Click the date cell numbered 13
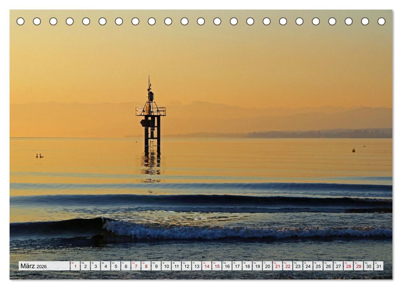The width and height of the screenshot is (402, 289). 197,266
